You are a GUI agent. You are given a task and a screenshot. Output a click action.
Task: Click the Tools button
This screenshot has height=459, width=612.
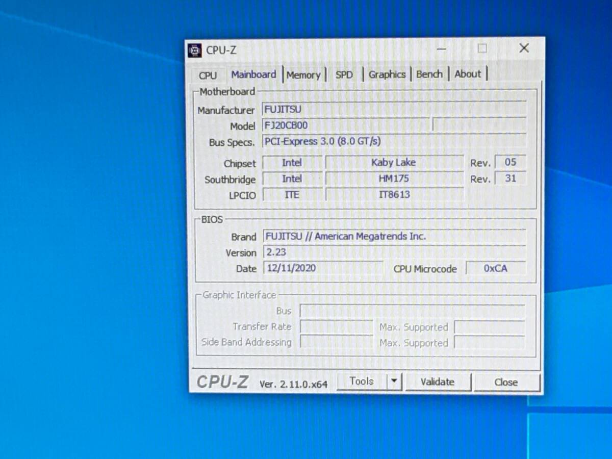point(362,381)
